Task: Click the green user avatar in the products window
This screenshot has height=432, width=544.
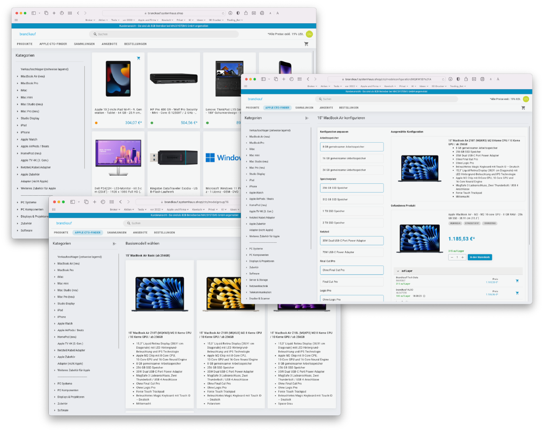Action: click(x=309, y=34)
